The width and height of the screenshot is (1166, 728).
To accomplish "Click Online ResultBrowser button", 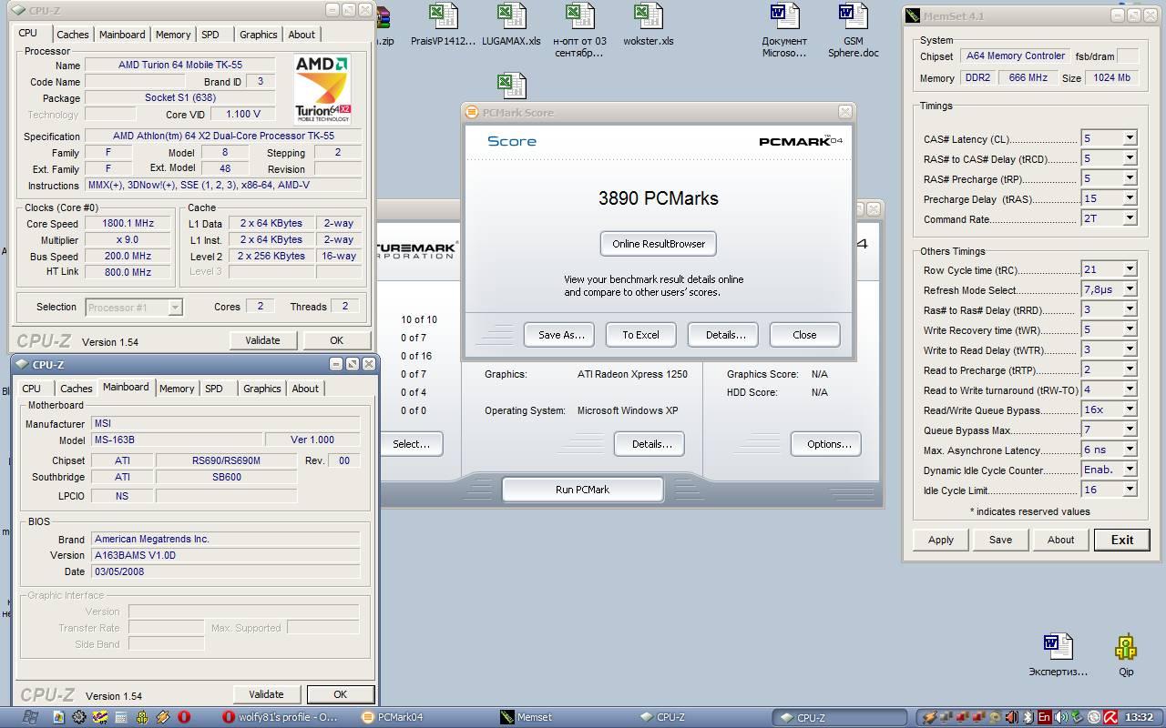I will (659, 244).
